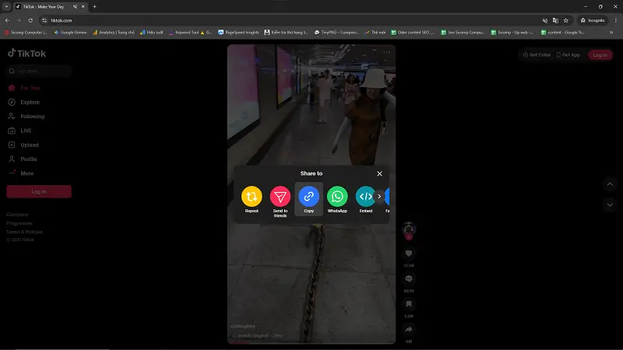The width and height of the screenshot is (623, 350).
Task: Open the Incognito indicator
Action: click(x=593, y=20)
